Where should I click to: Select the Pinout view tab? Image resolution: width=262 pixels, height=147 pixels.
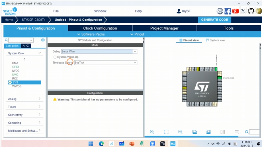coord(189,40)
